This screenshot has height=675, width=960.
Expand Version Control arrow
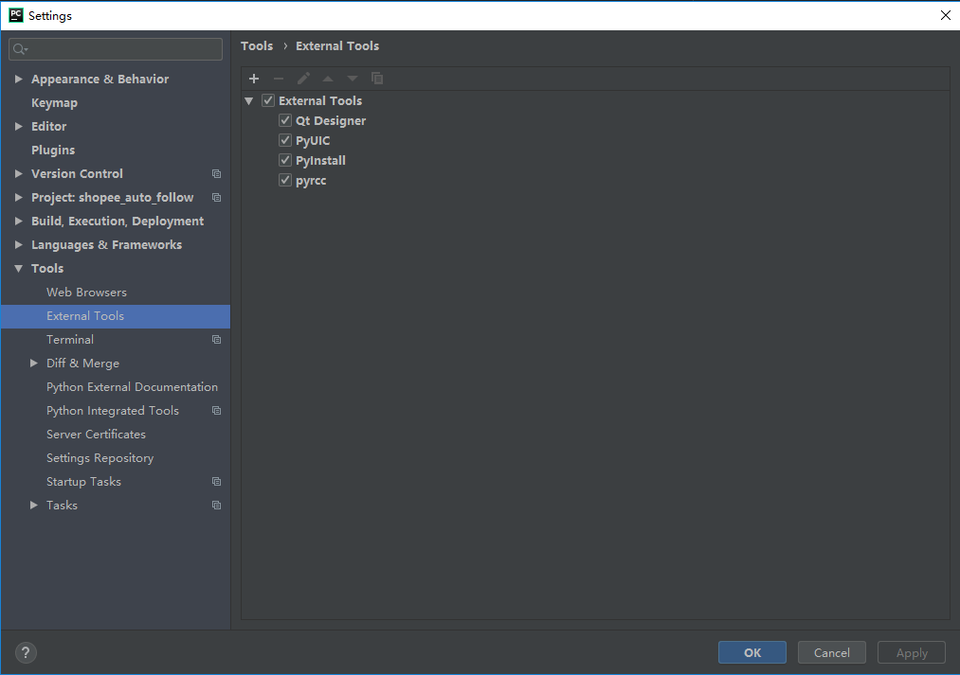(x=18, y=173)
